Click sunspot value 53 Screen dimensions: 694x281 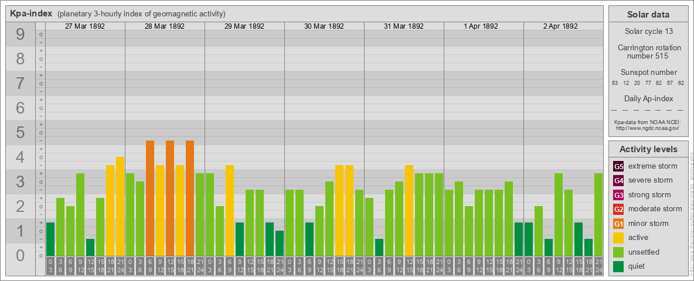(615, 83)
